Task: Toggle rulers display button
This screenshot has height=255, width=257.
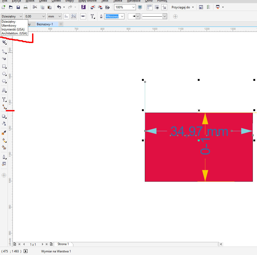Action: point(150,7)
